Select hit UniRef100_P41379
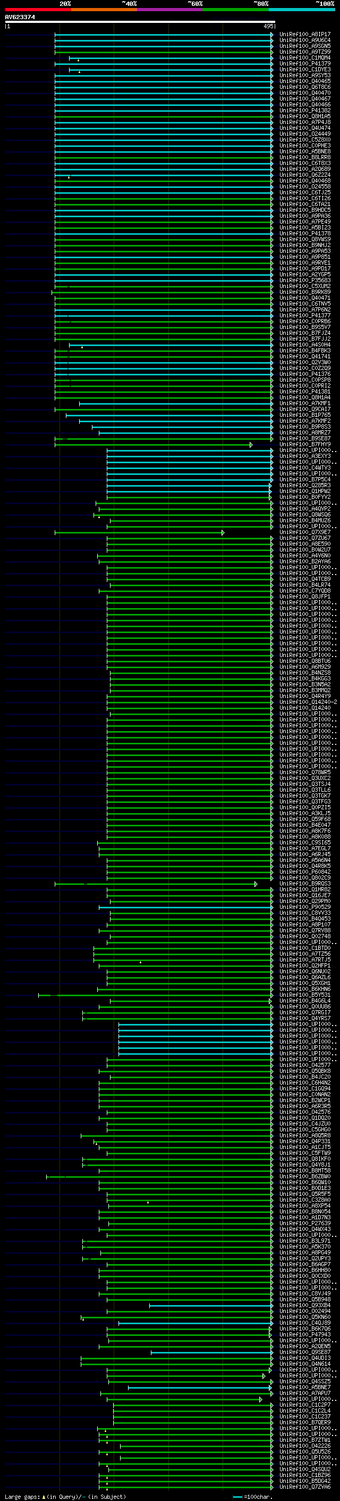 click(305, 63)
